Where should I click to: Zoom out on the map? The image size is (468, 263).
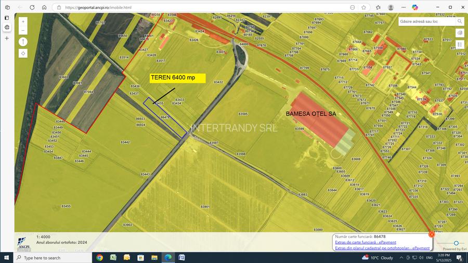coord(23,31)
